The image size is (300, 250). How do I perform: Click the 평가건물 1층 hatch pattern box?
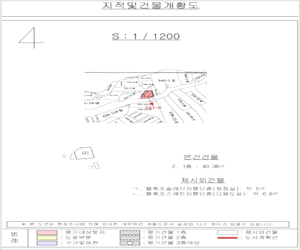point(130,233)
